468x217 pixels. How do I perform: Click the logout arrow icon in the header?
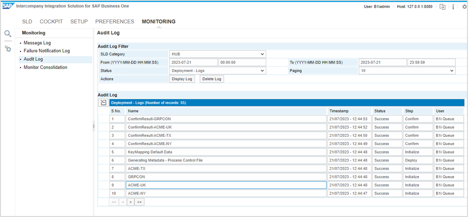[442, 7]
